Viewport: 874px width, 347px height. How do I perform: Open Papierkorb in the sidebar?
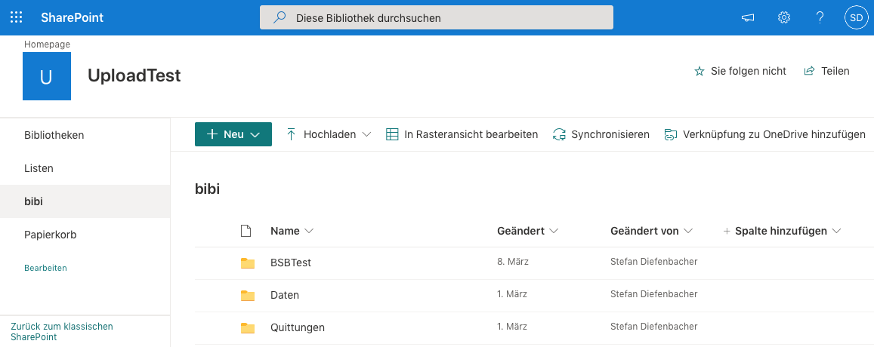coord(51,235)
